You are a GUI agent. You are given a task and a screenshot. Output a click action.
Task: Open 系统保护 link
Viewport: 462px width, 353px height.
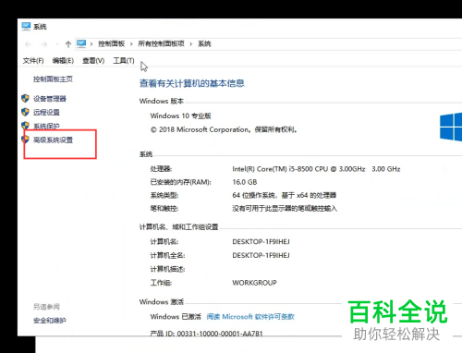(x=46, y=127)
